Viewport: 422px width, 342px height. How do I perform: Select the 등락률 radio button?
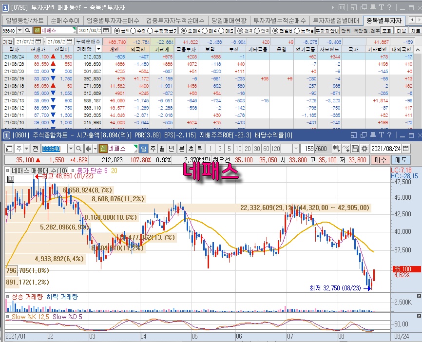coord(296,31)
